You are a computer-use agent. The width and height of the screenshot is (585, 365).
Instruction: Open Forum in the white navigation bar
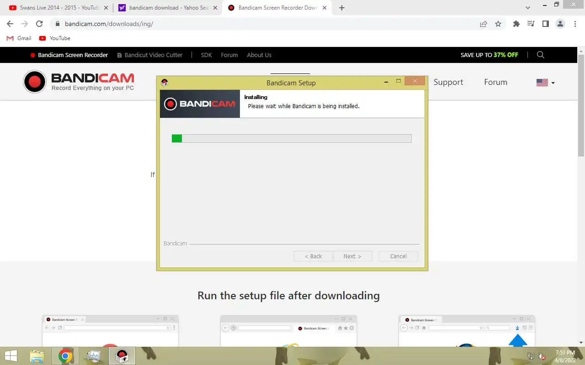pos(495,82)
